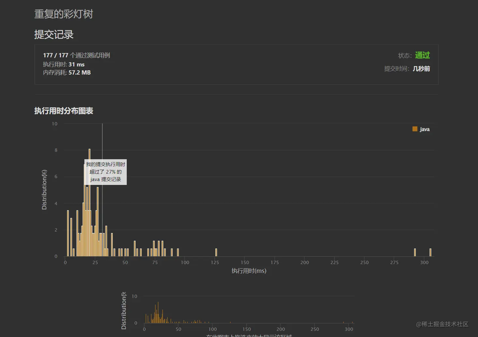
Task: Click x-axis label 175 on the main chart
Action: pyautogui.click(x=275, y=262)
